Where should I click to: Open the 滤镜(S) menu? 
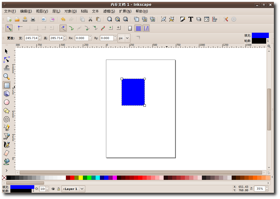coord(109,11)
